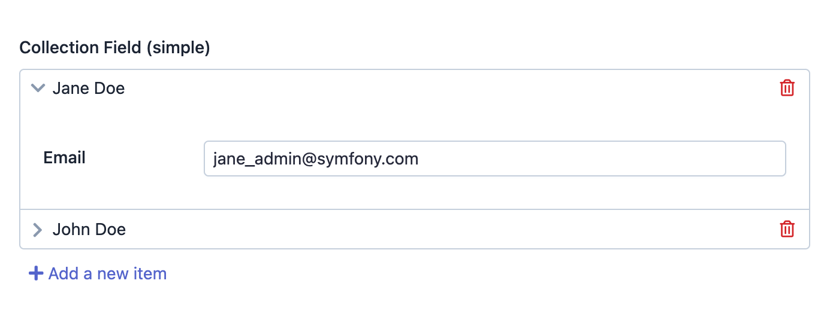Delete the Jane Doe collection item
Image resolution: width=827 pixels, height=323 pixels.
coord(787,89)
